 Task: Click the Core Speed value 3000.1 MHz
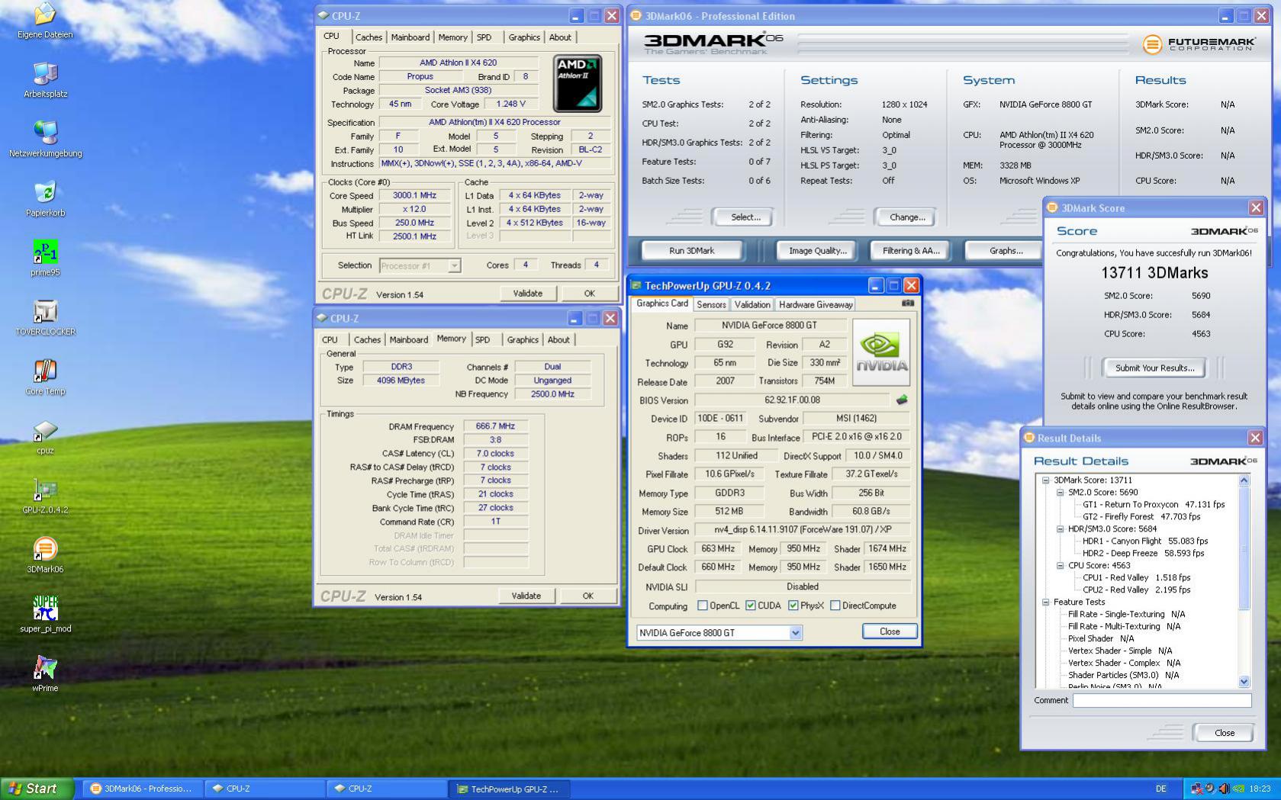[x=415, y=195]
